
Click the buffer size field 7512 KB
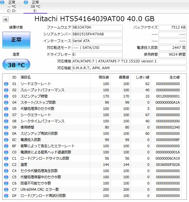[x=173, y=28]
